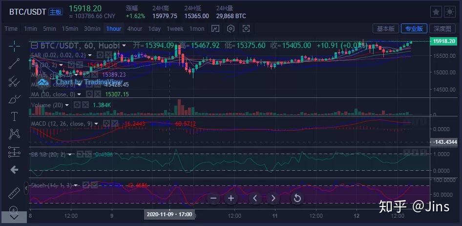
Task: Open the 深度图 depth chart
Action: point(442,29)
